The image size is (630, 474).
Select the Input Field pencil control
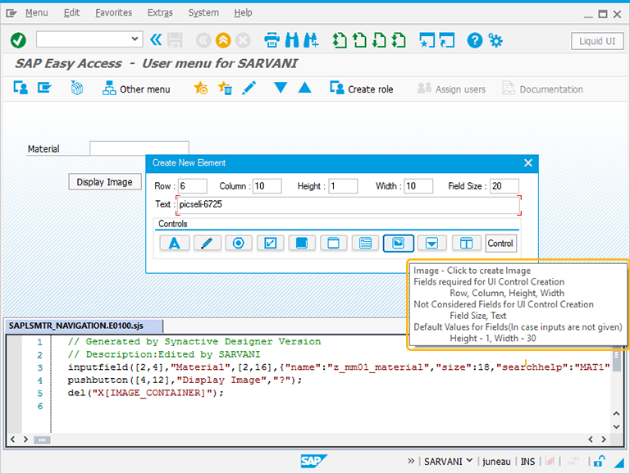(x=207, y=243)
